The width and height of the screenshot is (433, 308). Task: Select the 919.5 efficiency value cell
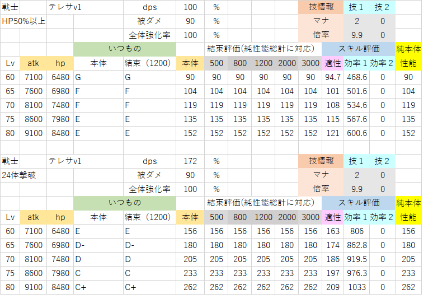pos(356,259)
